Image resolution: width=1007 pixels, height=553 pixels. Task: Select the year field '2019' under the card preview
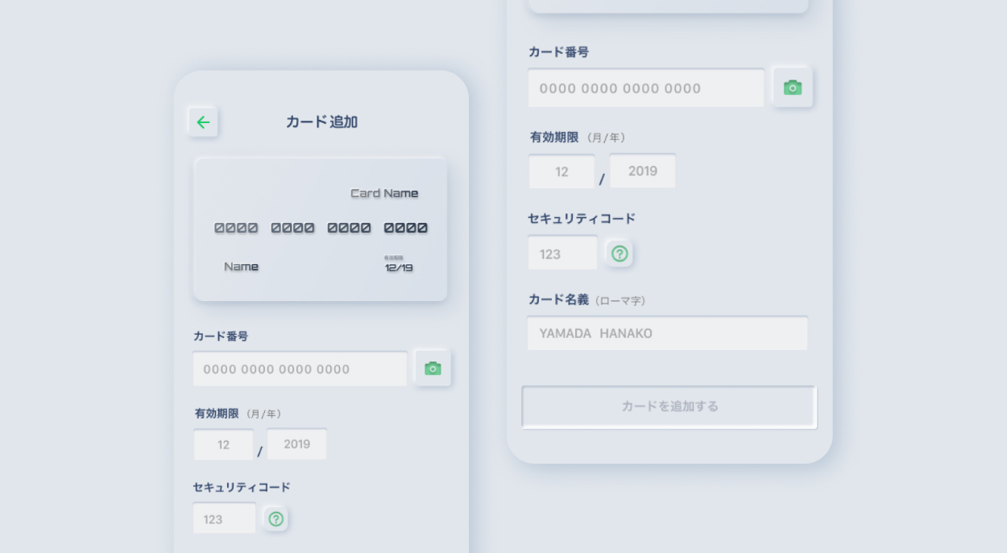(x=296, y=444)
